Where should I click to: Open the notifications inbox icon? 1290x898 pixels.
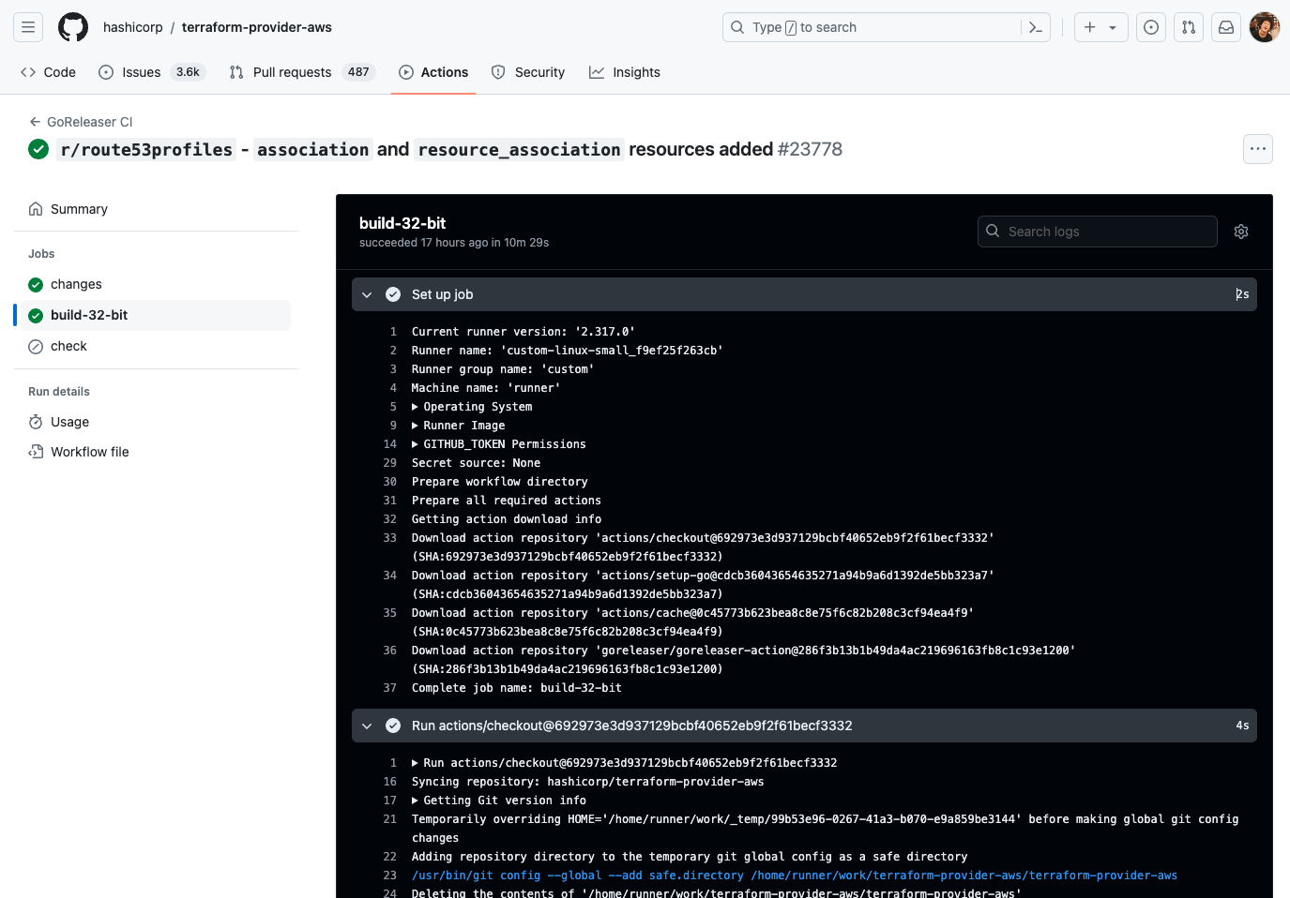tap(1226, 26)
